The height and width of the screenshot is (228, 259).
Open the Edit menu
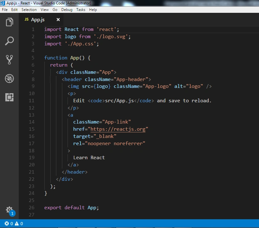(x=14, y=10)
